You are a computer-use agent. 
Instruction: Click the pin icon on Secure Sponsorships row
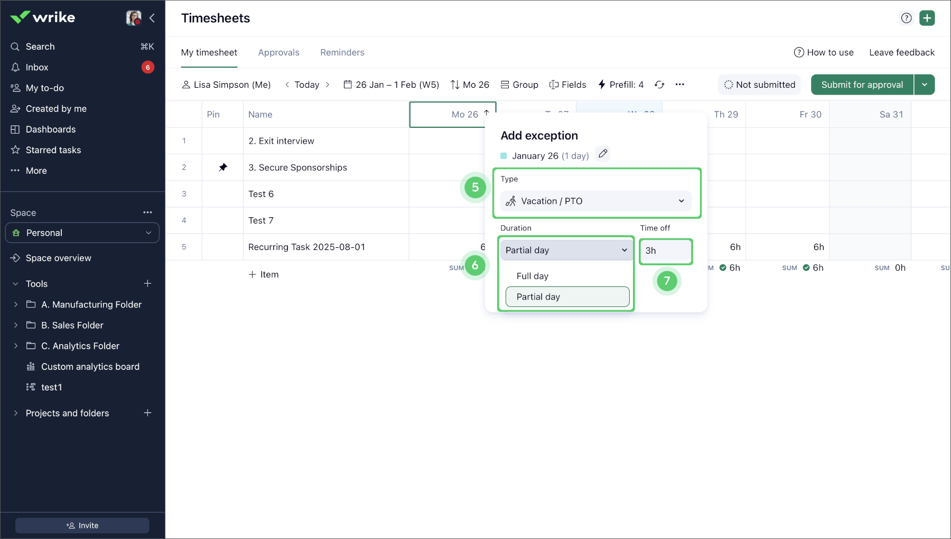pyautogui.click(x=223, y=168)
